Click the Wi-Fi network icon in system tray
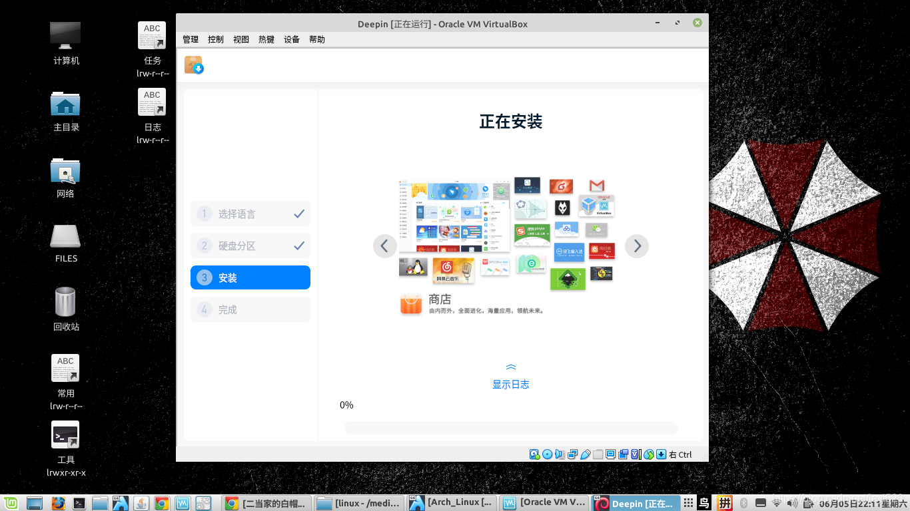 click(x=776, y=503)
